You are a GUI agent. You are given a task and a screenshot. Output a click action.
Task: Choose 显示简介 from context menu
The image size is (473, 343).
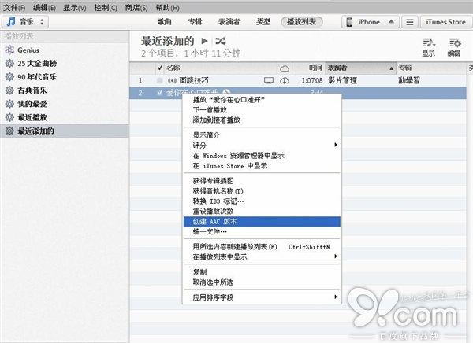(x=263, y=135)
